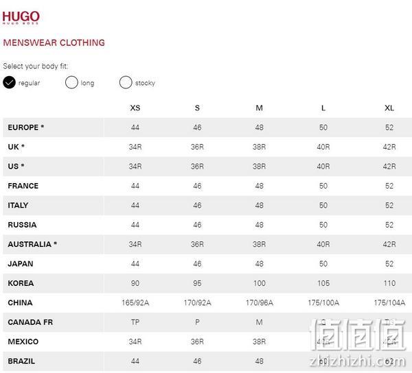Select the CHINA 170/96A size cell
Screen dimensions: 412x373
(260, 302)
